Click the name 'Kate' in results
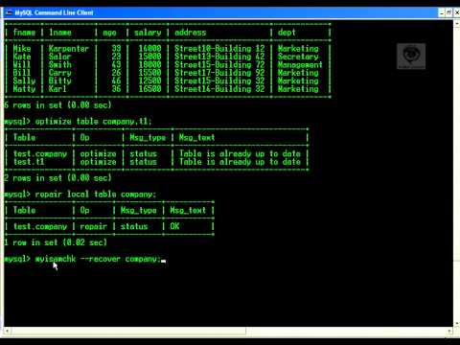This screenshot has width=460, height=345. [22, 57]
